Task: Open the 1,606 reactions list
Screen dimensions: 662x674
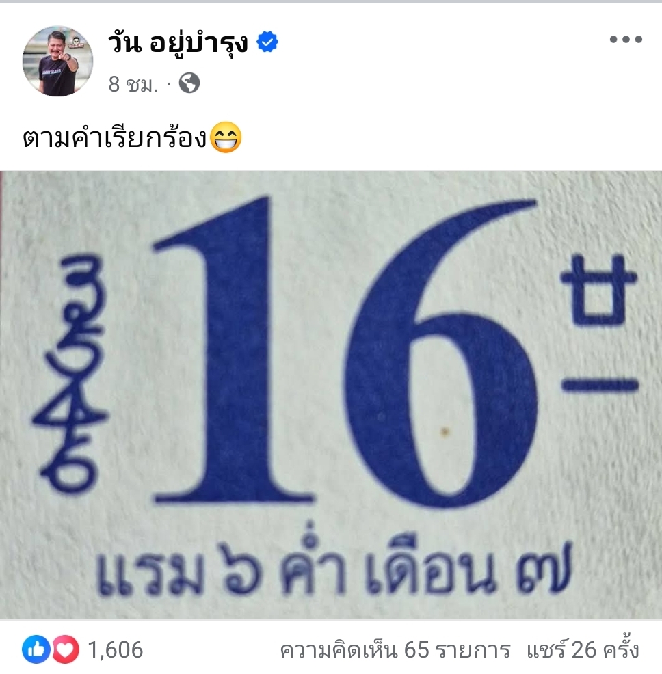Action: (x=116, y=650)
